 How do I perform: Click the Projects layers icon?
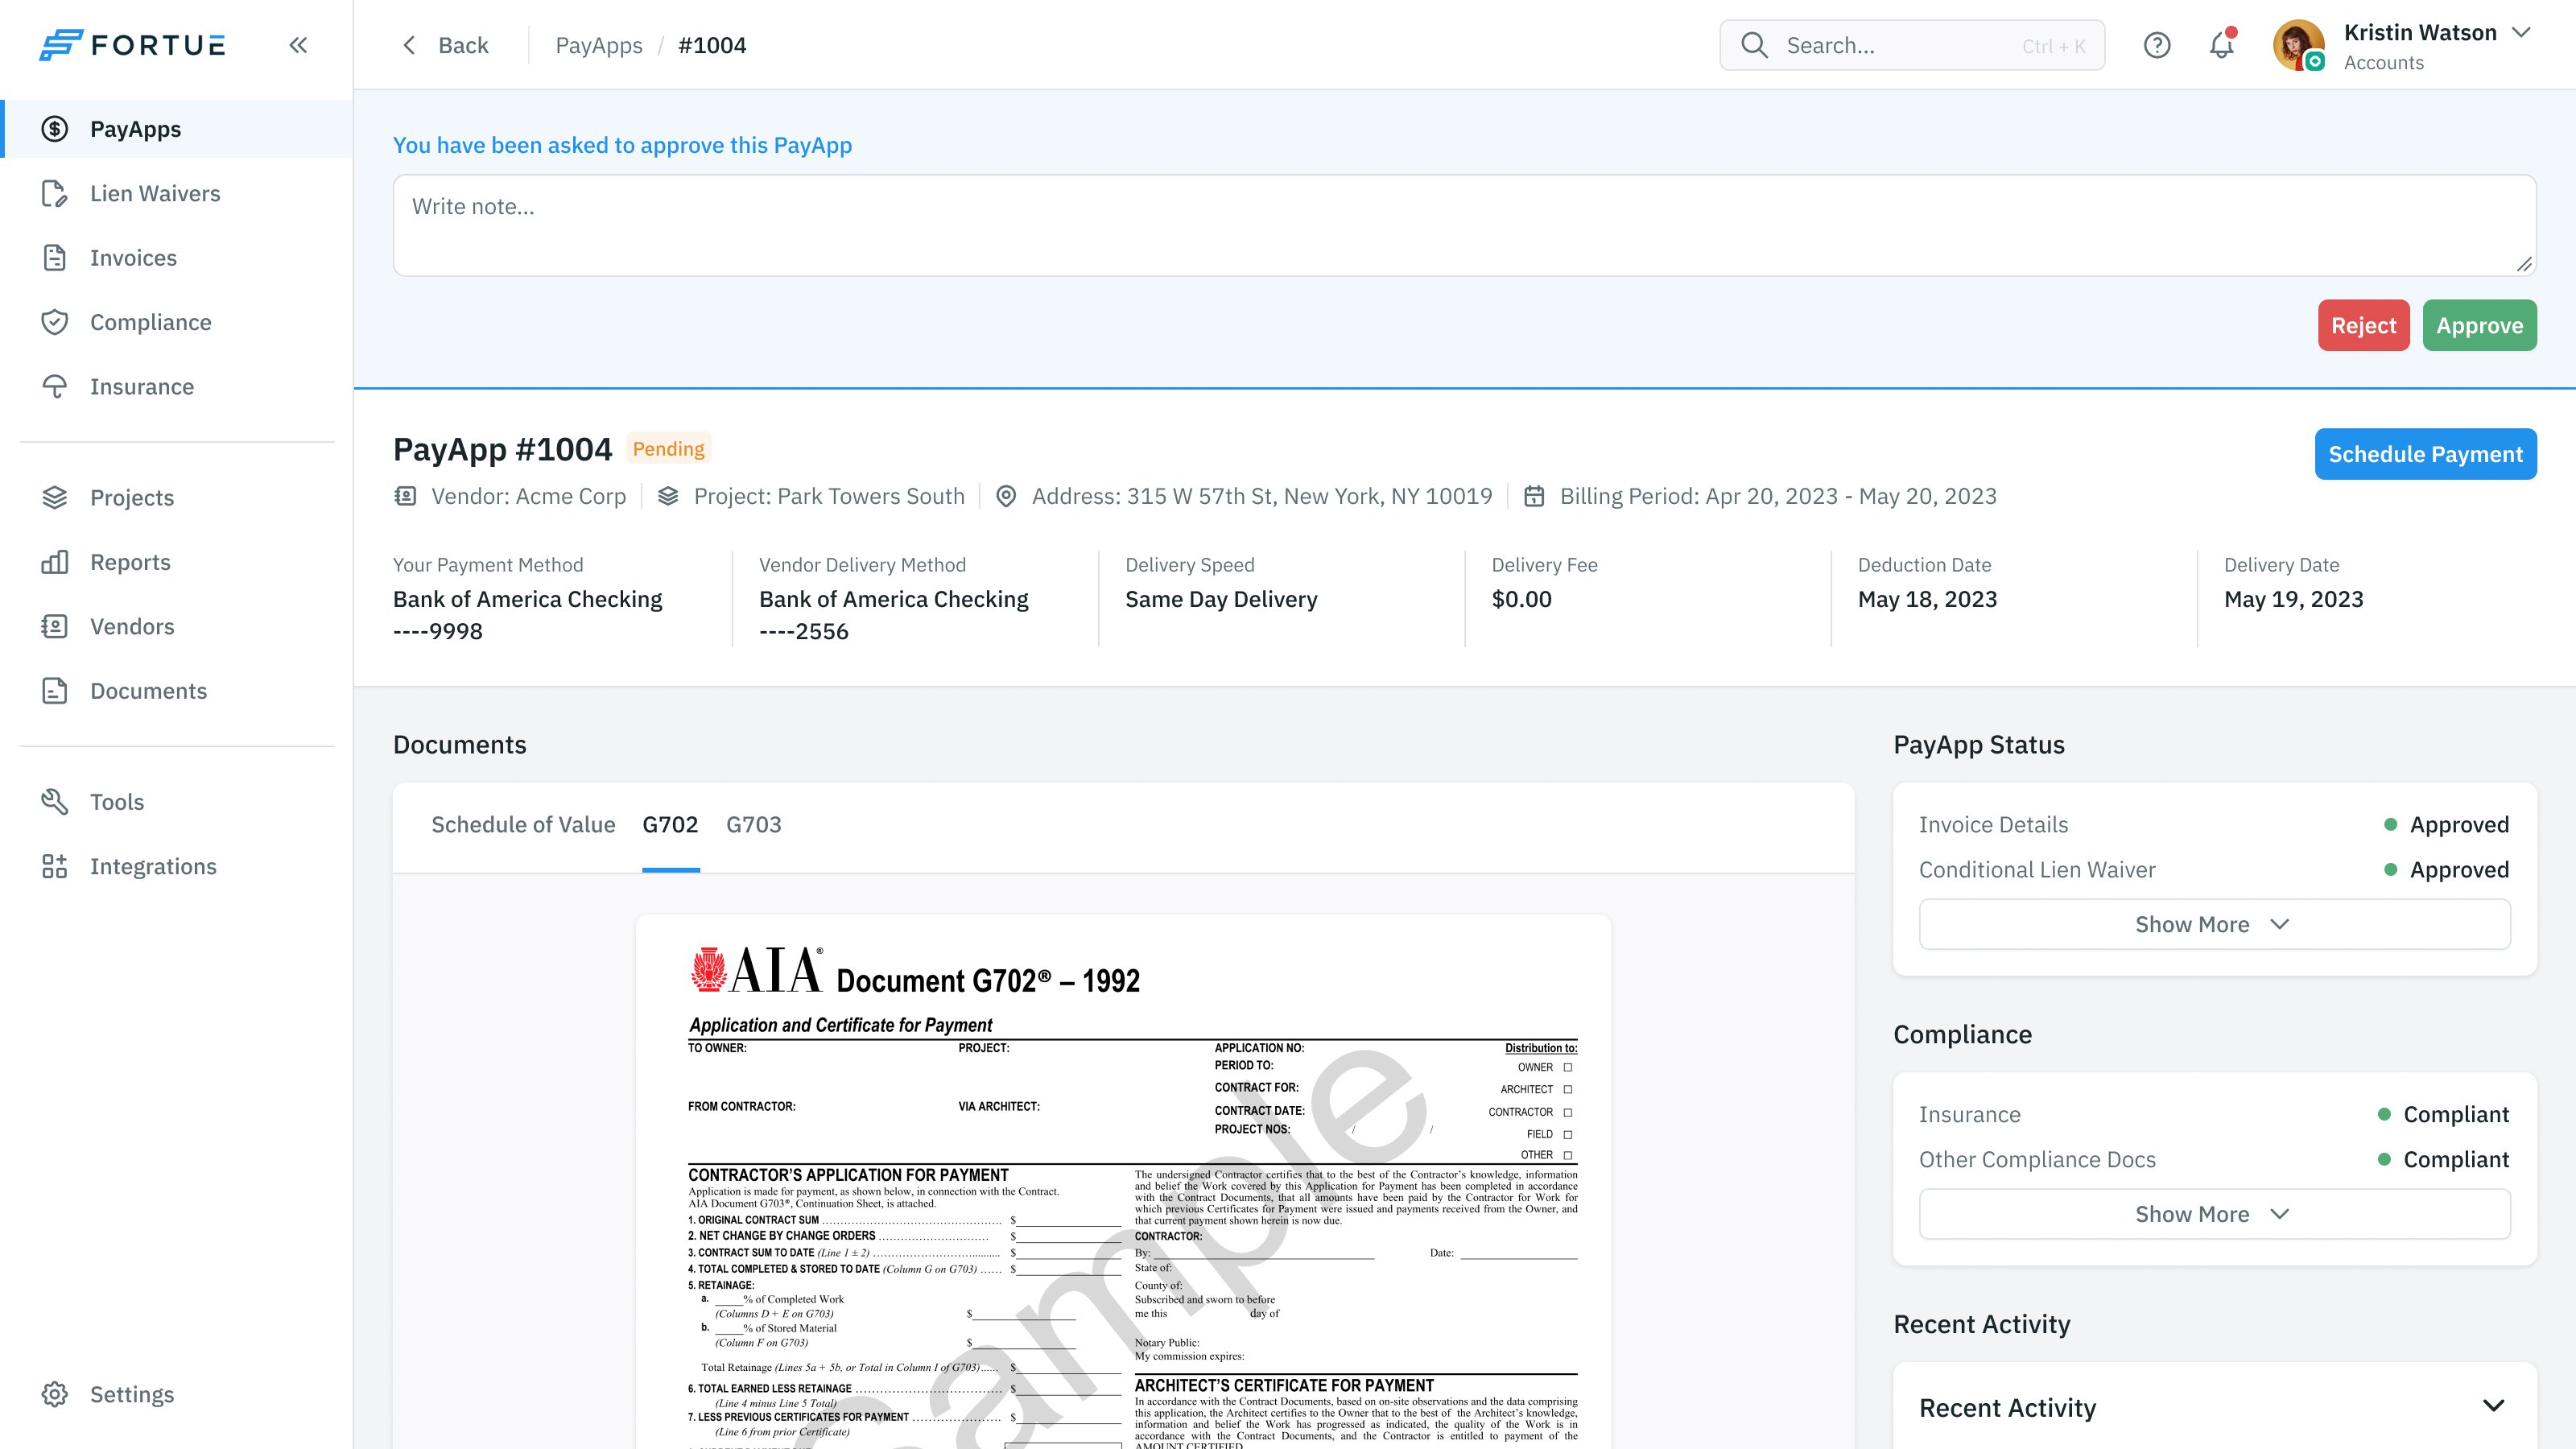click(55, 497)
